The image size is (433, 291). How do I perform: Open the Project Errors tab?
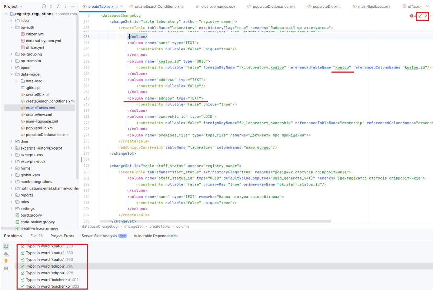click(x=62, y=236)
